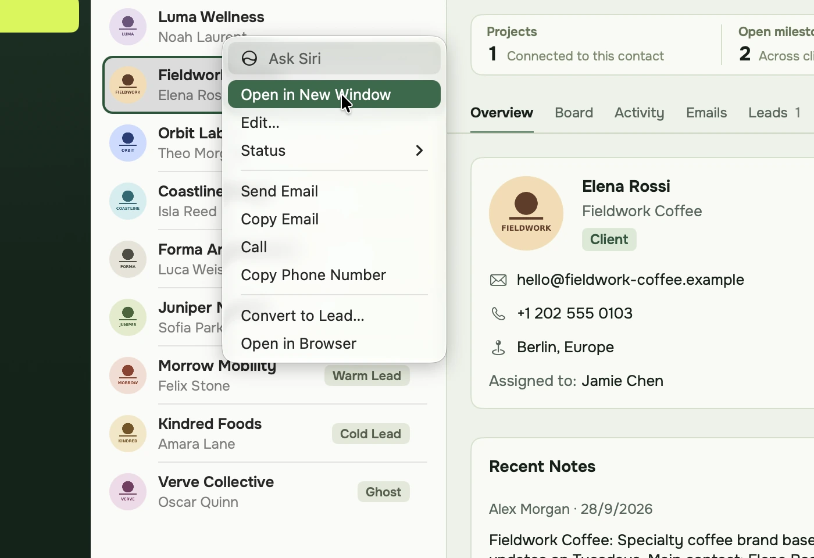Click Orbit Labs avatar icon
This screenshot has height=558, width=814.
[x=128, y=143]
